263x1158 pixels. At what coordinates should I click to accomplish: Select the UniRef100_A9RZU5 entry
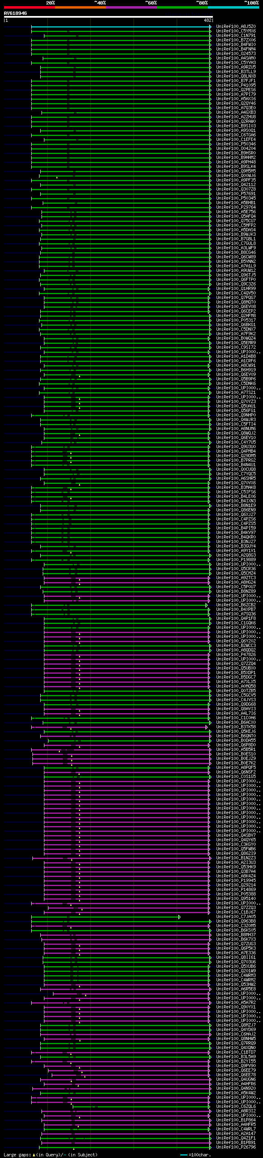click(236, 67)
